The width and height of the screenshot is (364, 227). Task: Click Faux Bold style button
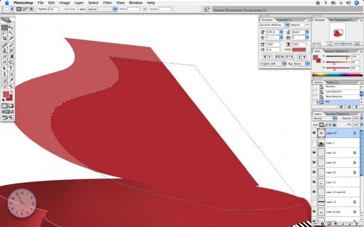pyautogui.click(x=265, y=57)
